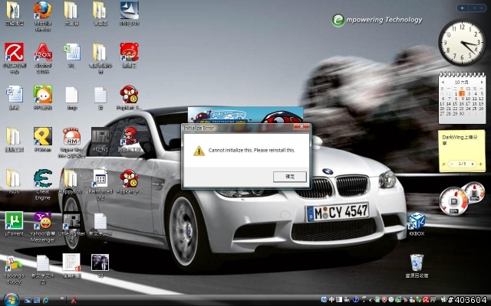The image size is (491, 306).
Task: Click the Chinese input mode indicator in tray
Action: click(x=331, y=300)
